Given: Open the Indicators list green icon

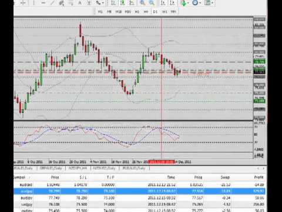Looking at the screenshot, I should (x=183, y=3).
